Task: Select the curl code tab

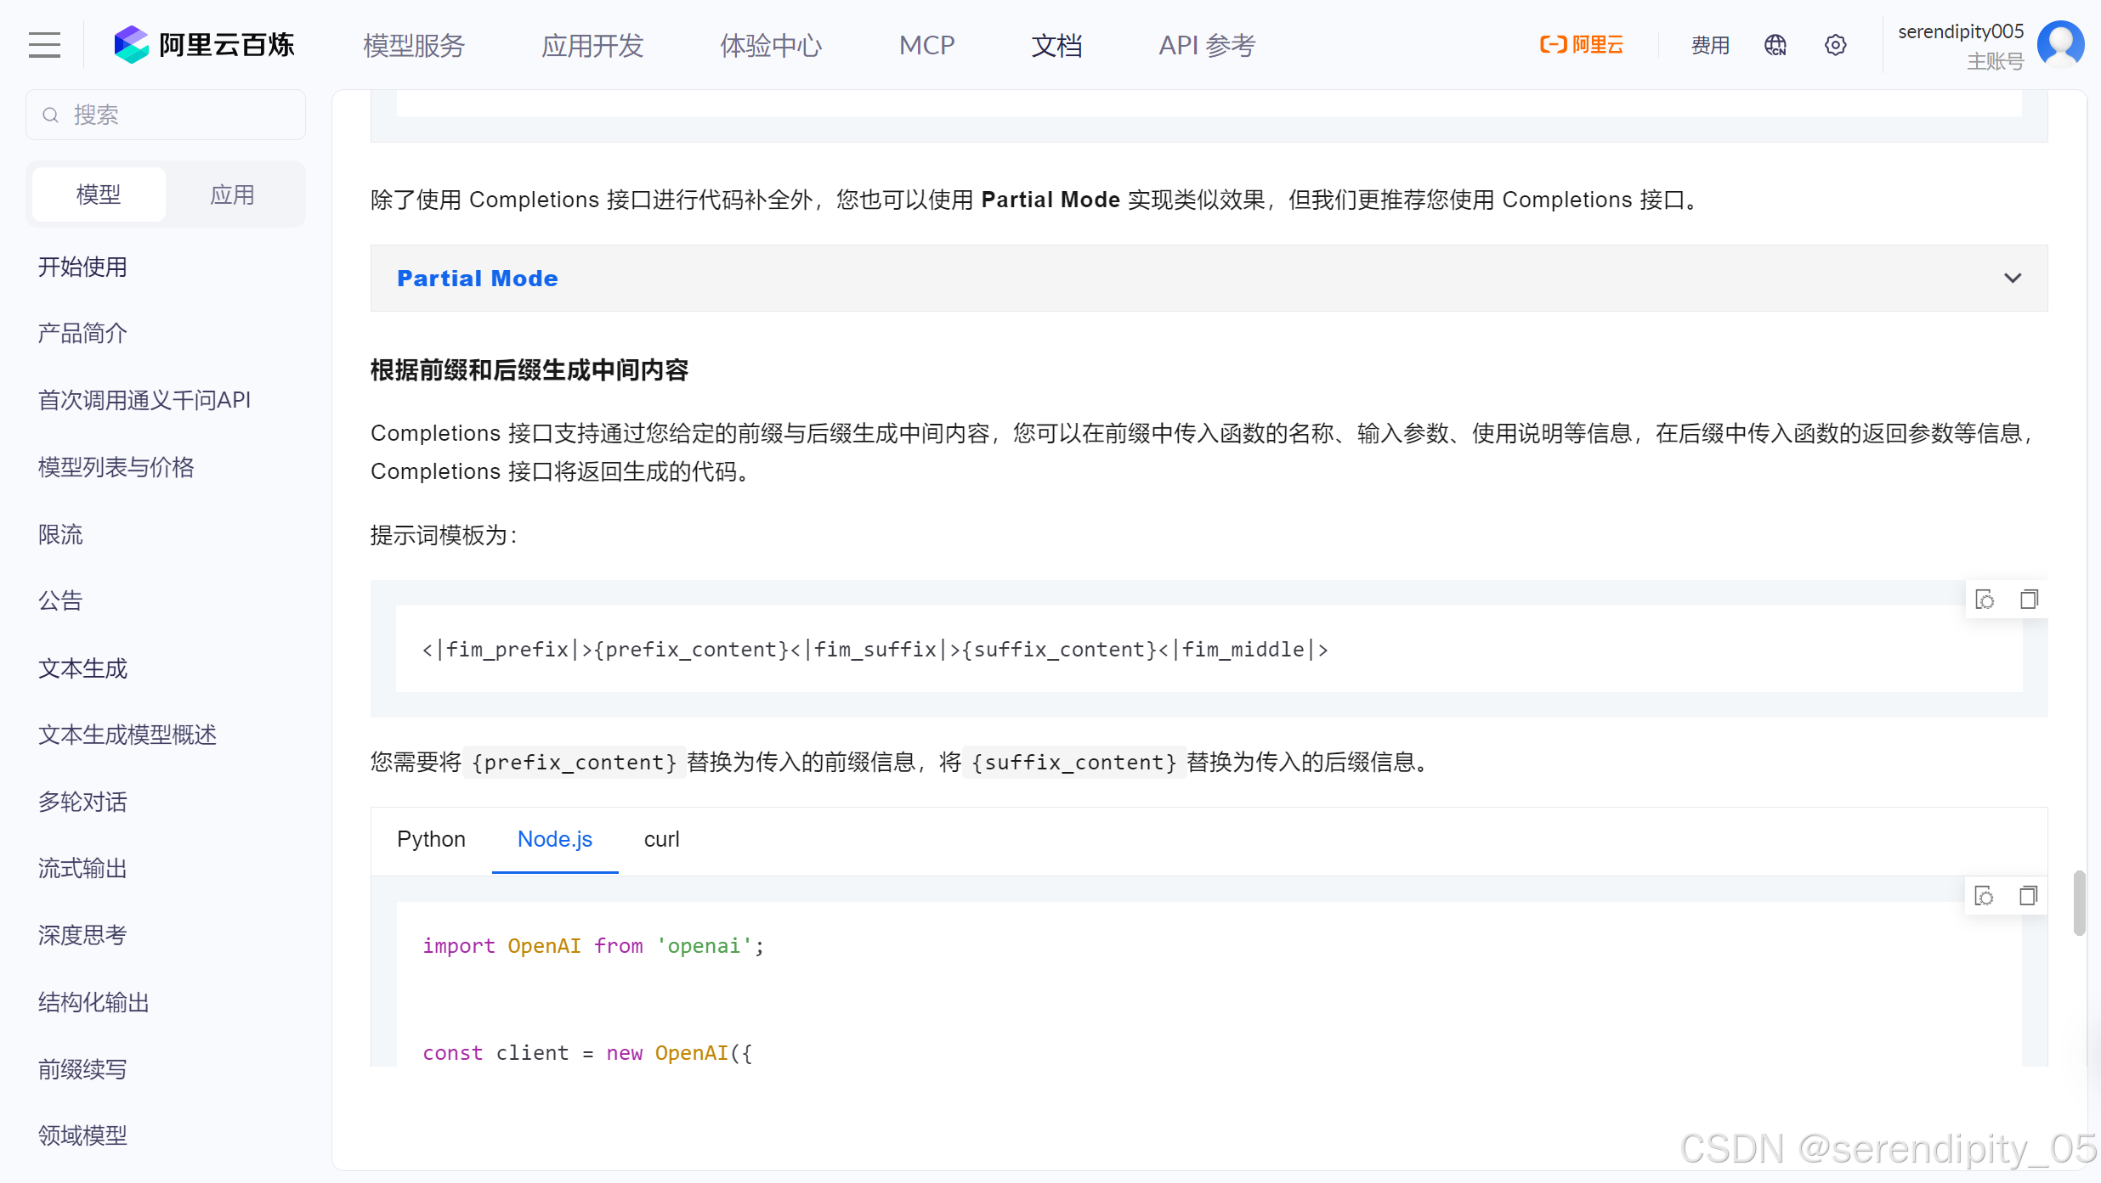Action: pos(661,839)
